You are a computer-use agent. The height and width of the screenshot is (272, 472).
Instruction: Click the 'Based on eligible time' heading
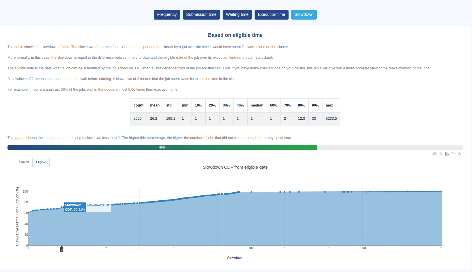(235, 35)
